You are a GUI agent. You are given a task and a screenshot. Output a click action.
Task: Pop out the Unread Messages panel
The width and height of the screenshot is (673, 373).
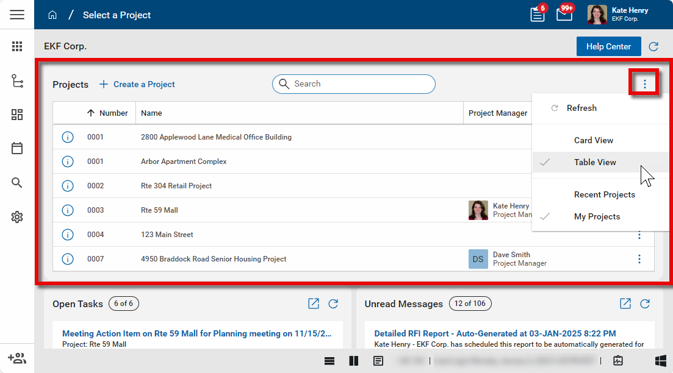[625, 304]
